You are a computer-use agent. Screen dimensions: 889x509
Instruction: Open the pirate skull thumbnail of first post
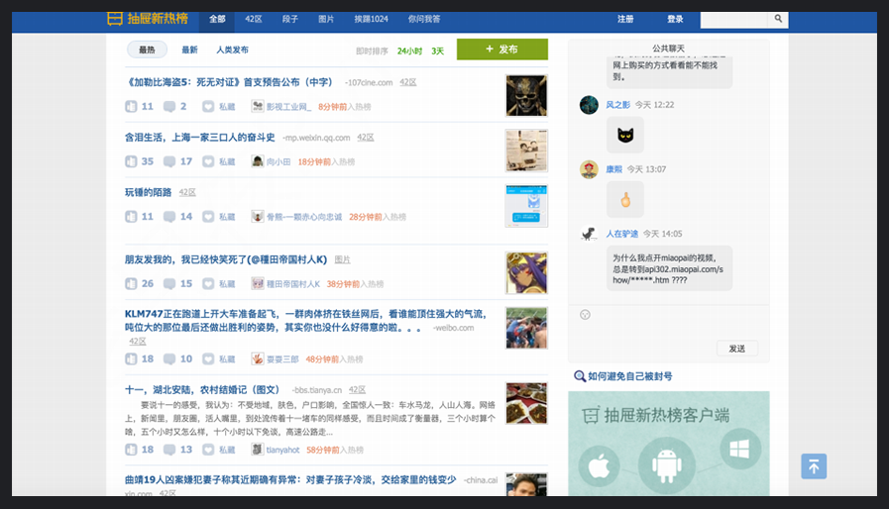pos(526,95)
